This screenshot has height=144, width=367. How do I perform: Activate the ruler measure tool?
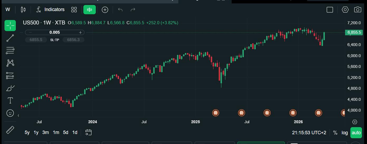(x=10, y=130)
